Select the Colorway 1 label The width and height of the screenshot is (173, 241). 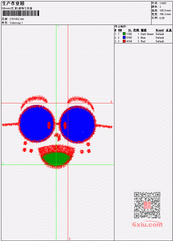point(16,23)
